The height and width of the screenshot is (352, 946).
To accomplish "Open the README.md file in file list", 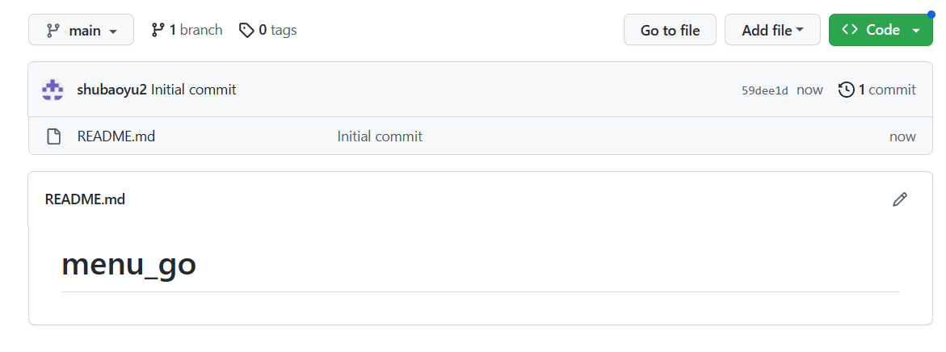I will point(116,136).
